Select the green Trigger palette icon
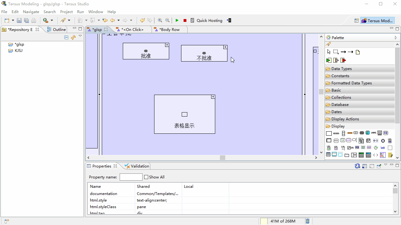Viewport: 401px width, 225px height. click(329, 60)
